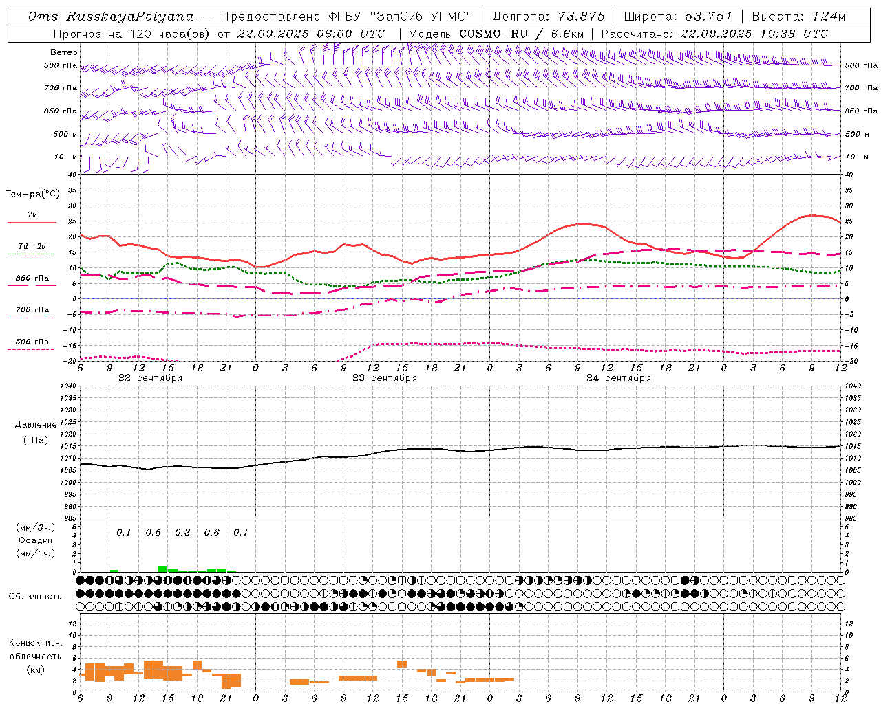This screenshot has width=881, height=704.
Task: Select the 700 гПа temperature legend entry
Action: (x=32, y=309)
